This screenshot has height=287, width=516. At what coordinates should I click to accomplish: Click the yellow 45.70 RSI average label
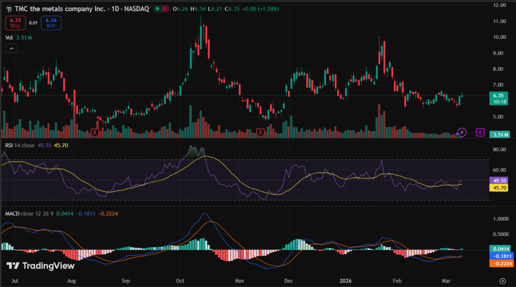[498, 188]
